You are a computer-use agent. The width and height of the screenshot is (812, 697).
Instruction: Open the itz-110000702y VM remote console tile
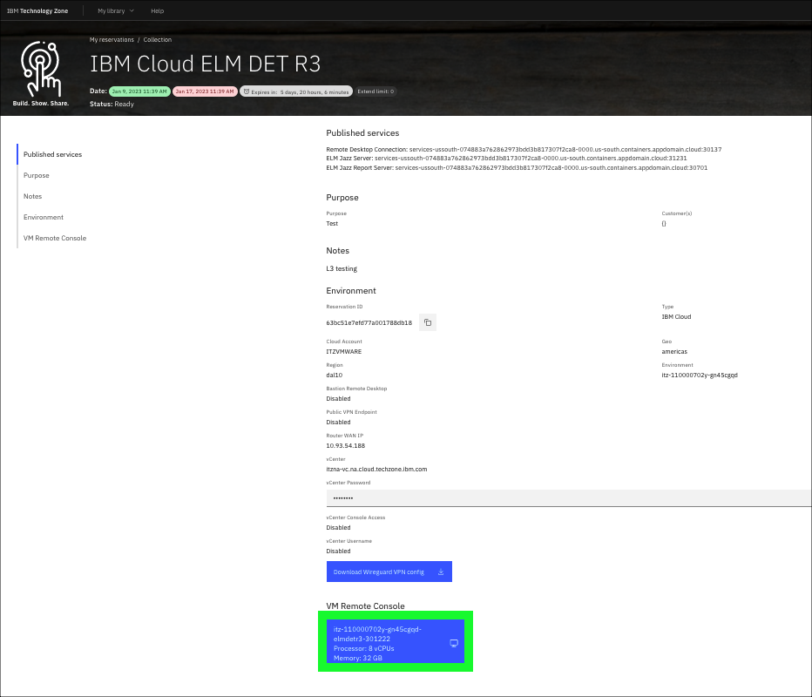[x=383, y=643]
